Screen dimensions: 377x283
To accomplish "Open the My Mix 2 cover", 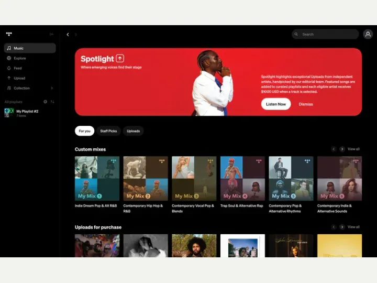I will (x=146, y=179).
